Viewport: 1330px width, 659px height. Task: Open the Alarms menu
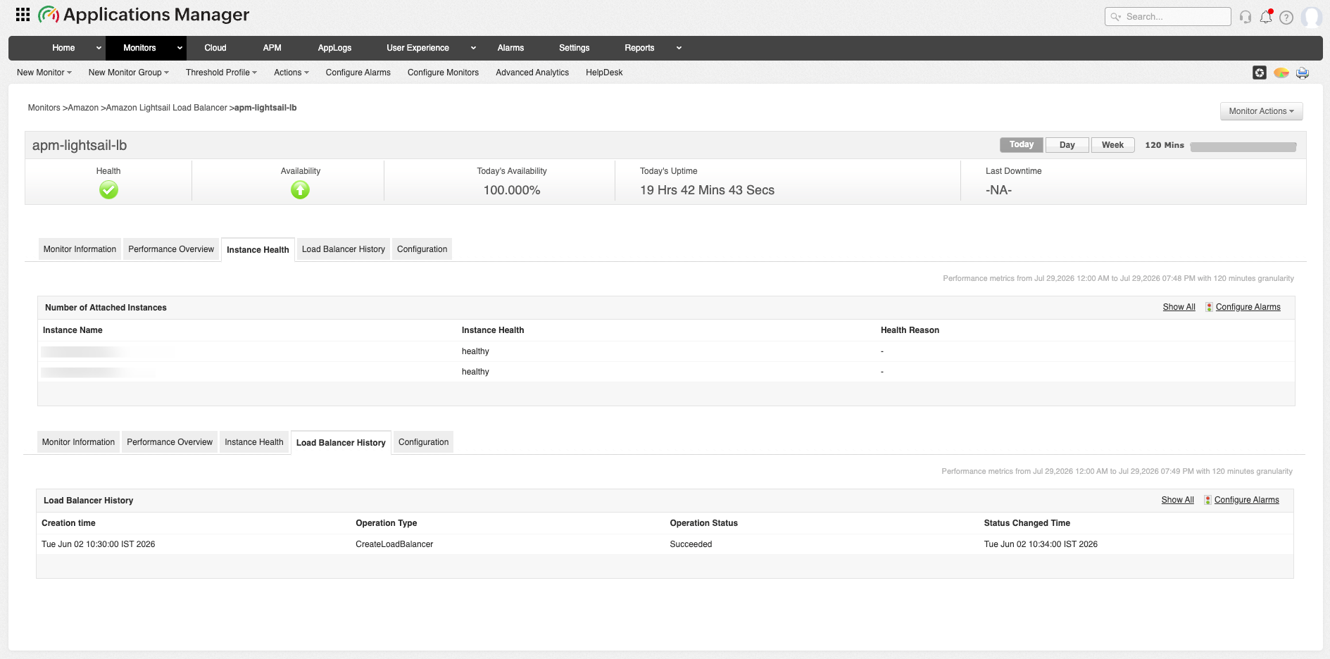pos(510,48)
